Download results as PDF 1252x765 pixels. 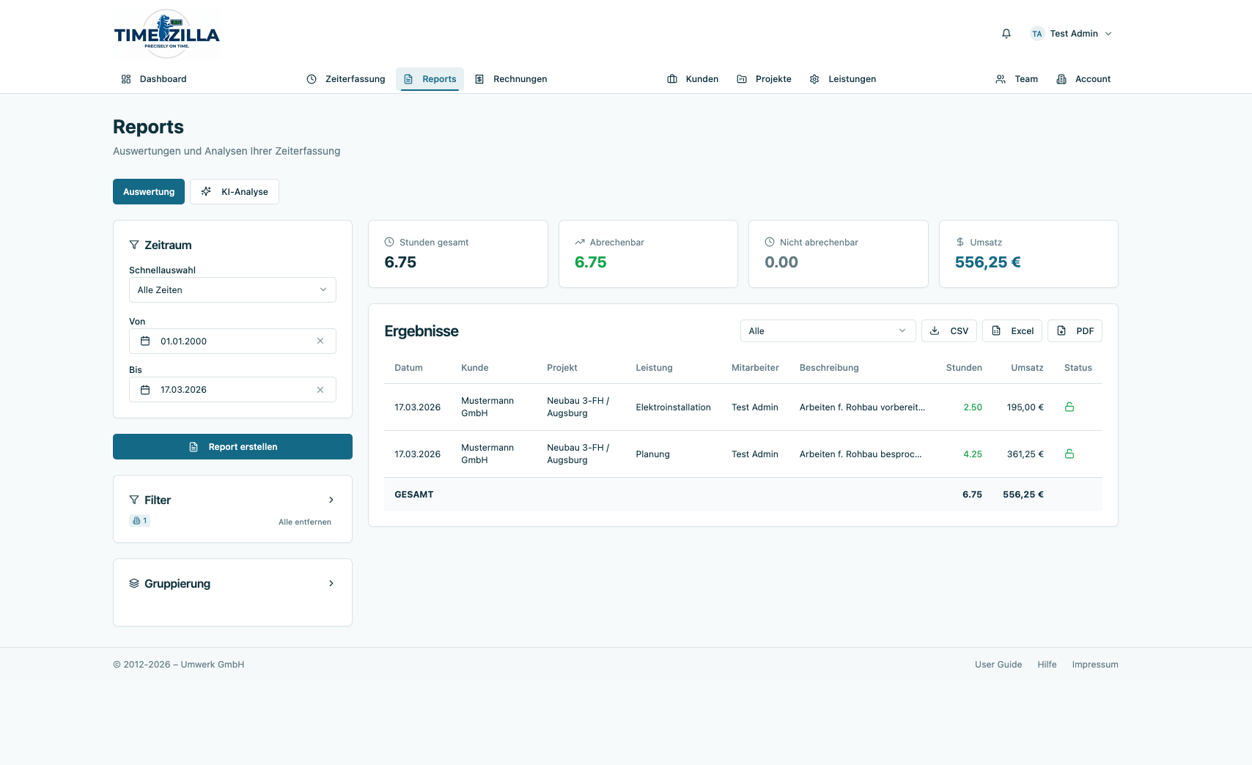1075,331
